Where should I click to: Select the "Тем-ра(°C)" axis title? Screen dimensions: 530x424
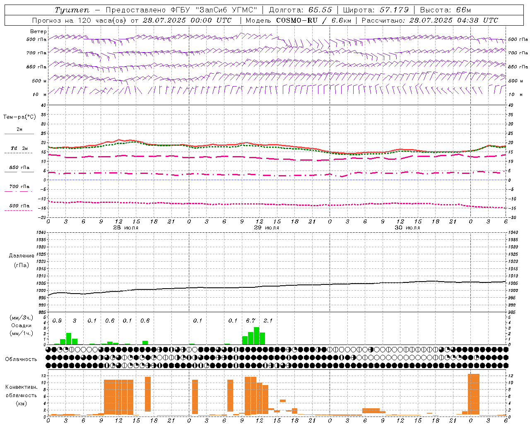pos(19,117)
